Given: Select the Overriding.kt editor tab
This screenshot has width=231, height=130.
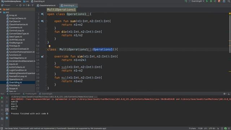Looking at the screenshot, I should 69,5.
